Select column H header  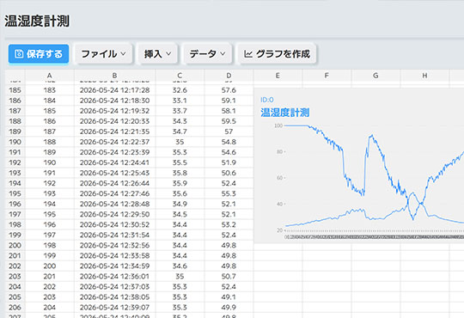click(x=424, y=76)
